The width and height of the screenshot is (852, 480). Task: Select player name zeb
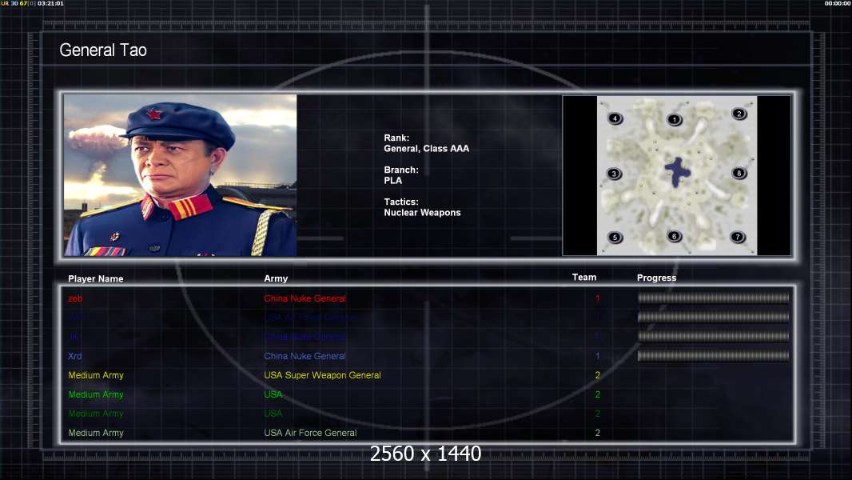[x=75, y=298]
